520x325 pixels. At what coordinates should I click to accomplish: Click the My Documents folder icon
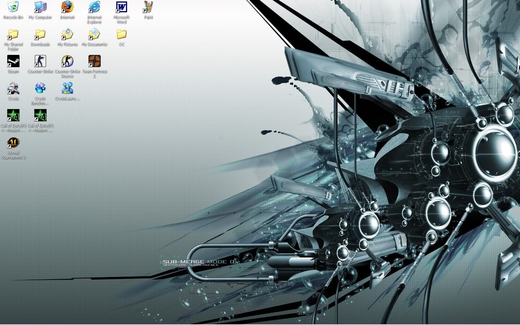click(x=94, y=35)
